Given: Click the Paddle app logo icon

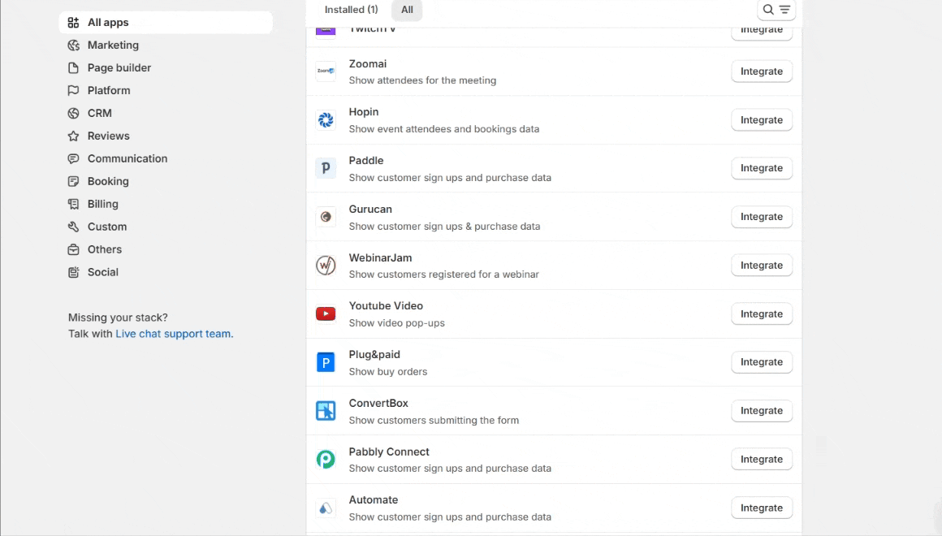Looking at the screenshot, I should (x=326, y=168).
